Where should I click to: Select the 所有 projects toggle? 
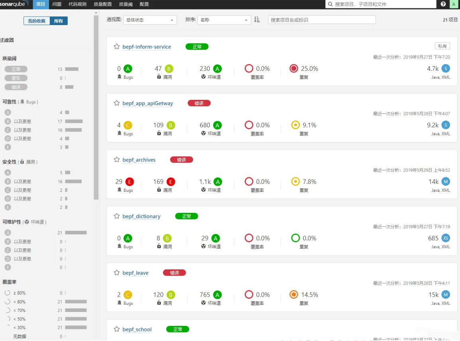[x=59, y=21]
